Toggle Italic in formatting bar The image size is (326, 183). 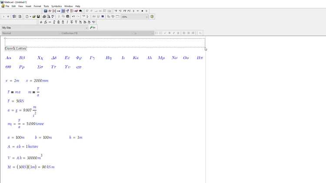[174, 33]
